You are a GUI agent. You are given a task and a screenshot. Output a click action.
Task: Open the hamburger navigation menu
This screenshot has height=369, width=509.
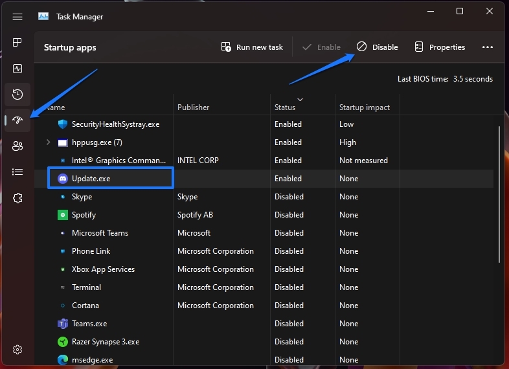click(17, 17)
